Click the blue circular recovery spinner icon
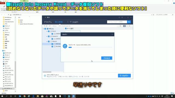The height and width of the screenshot is (98, 175). coord(65,46)
